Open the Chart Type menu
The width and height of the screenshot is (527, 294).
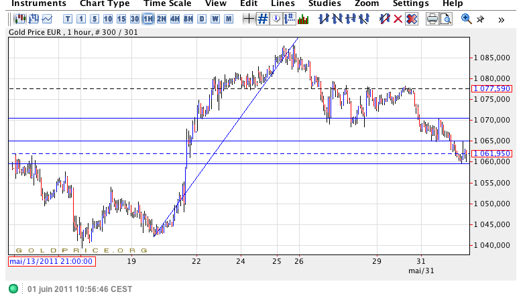[x=105, y=3]
